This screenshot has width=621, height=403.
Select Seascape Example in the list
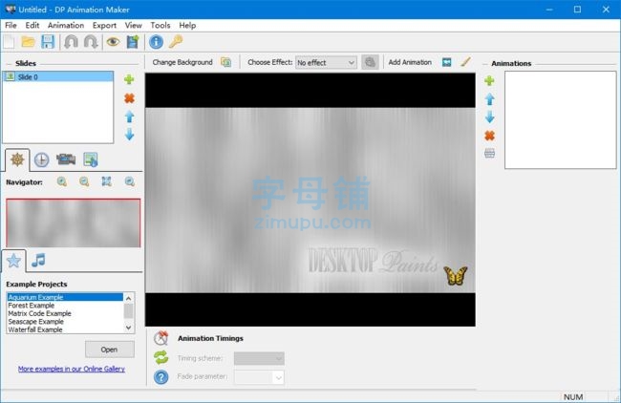click(x=65, y=322)
